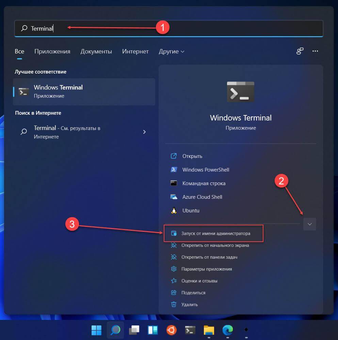Switch to the Все tab
This screenshot has width=338, height=340.
coord(19,51)
